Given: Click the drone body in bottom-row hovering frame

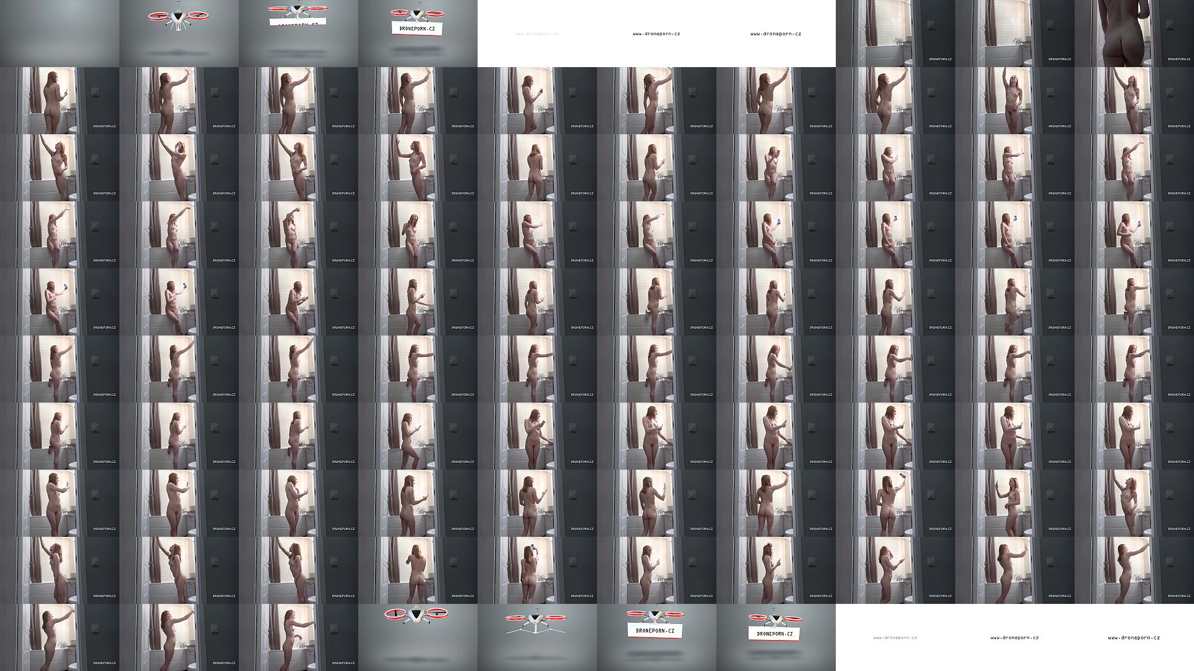Looking at the screenshot, I should 417,617.
